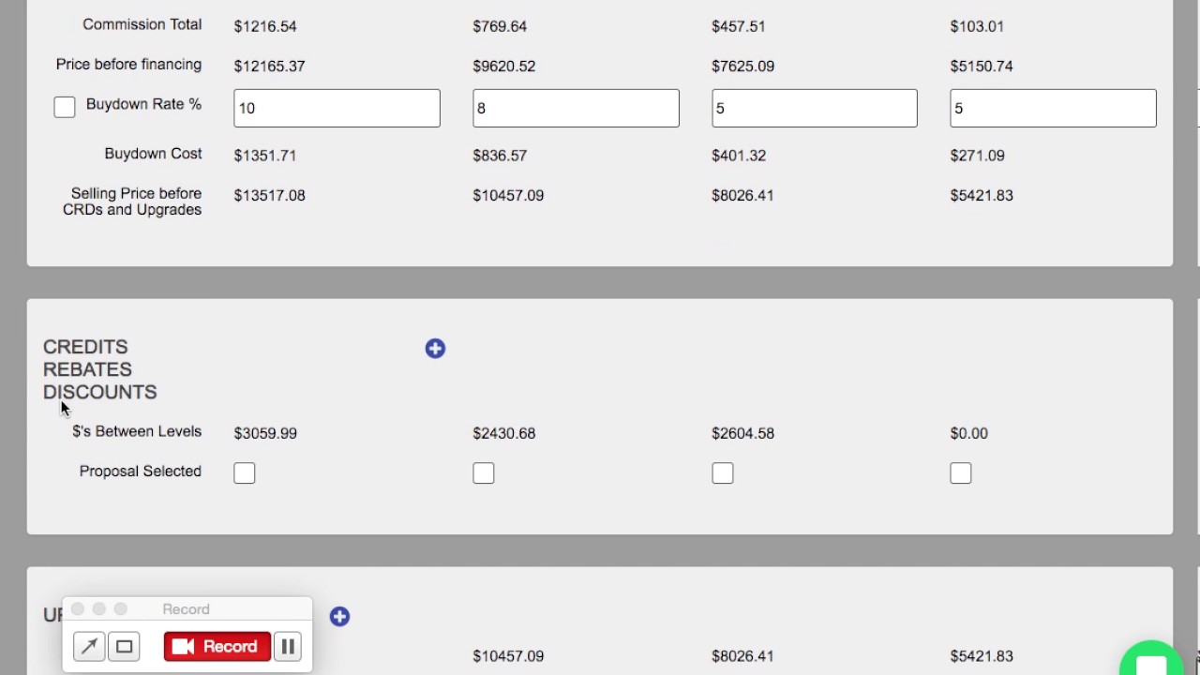Image resolution: width=1200 pixels, height=675 pixels.
Task: Add a new Credits Rebates Discounts item
Action: coord(435,349)
